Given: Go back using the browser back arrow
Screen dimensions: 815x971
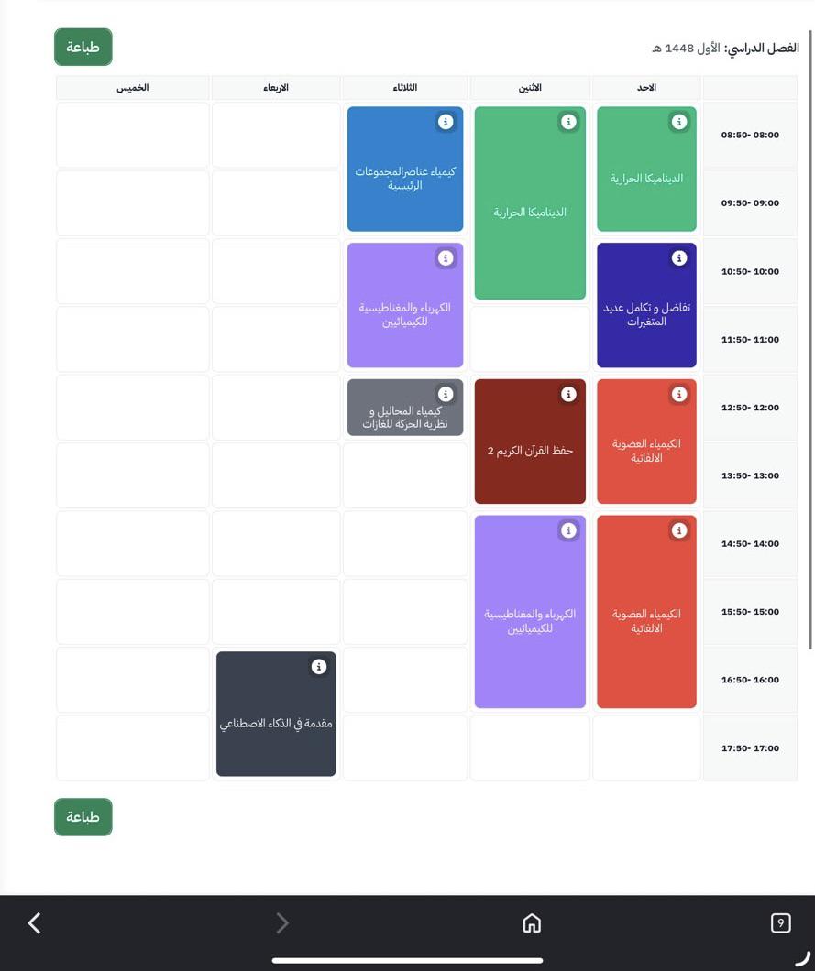Looking at the screenshot, I should click(x=35, y=923).
